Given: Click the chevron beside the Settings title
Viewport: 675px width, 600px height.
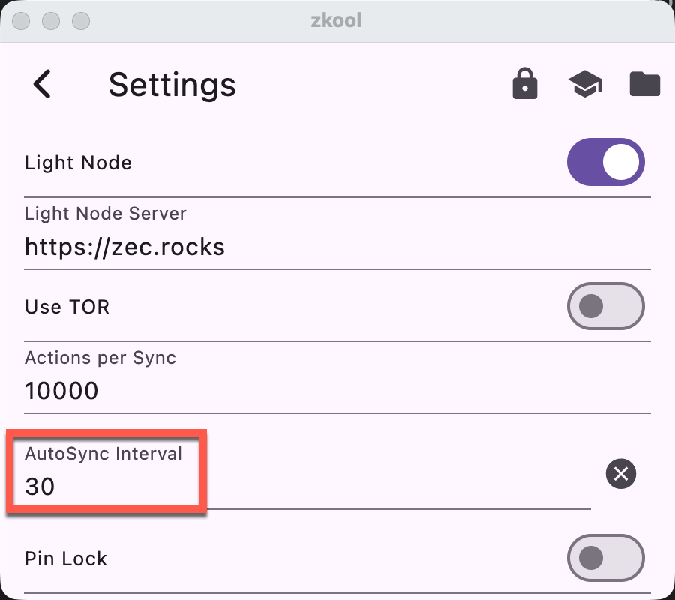Looking at the screenshot, I should point(43,84).
